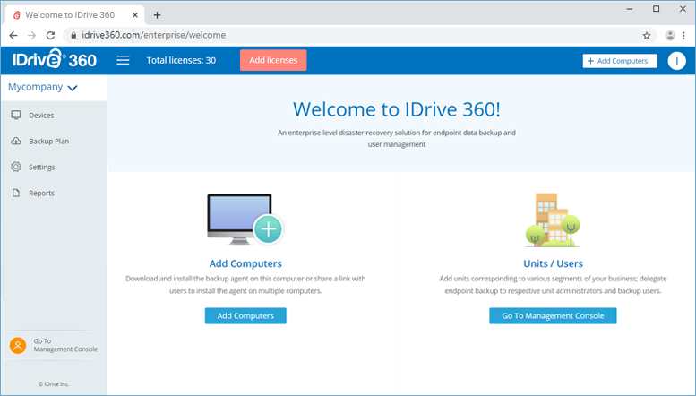The height and width of the screenshot is (396, 696).
Task: Click the blue Add Computers button
Action: click(x=245, y=315)
